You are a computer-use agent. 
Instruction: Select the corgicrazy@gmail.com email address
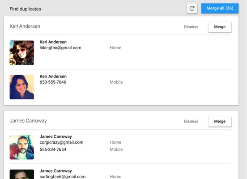tap(61, 142)
